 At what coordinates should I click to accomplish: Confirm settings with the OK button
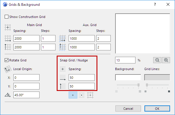tap(157, 109)
